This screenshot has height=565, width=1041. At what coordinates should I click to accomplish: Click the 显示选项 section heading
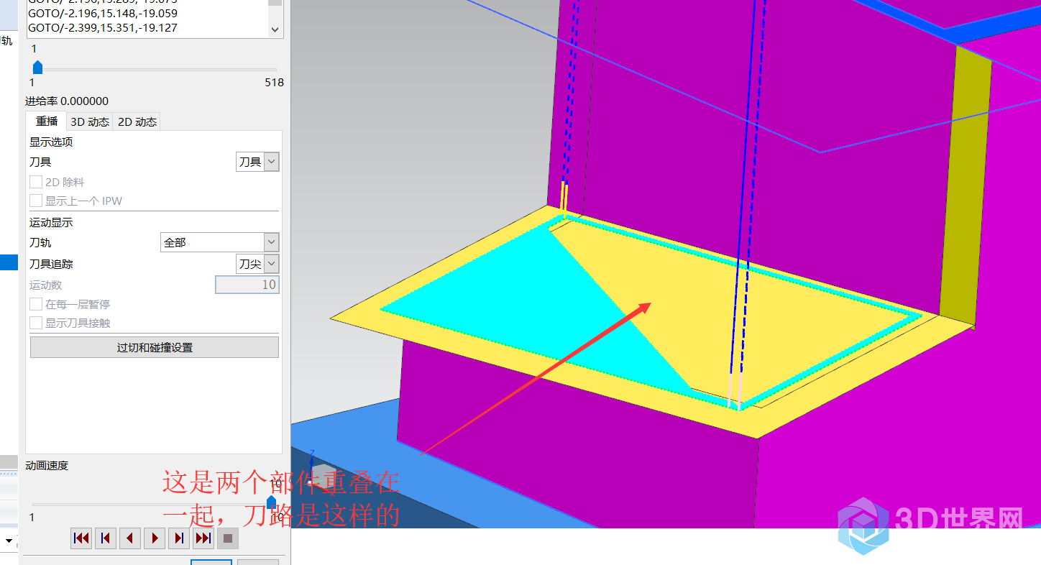[x=51, y=142]
